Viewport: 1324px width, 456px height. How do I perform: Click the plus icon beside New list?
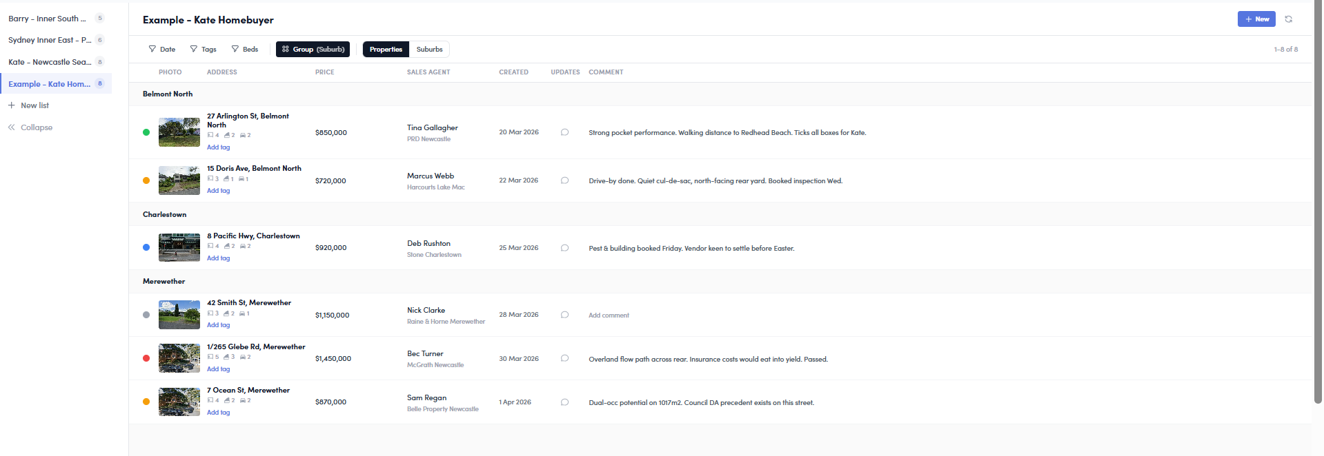coord(12,105)
